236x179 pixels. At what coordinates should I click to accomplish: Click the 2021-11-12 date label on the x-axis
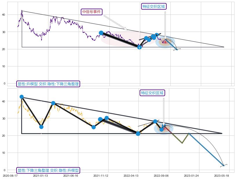point(102,176)
